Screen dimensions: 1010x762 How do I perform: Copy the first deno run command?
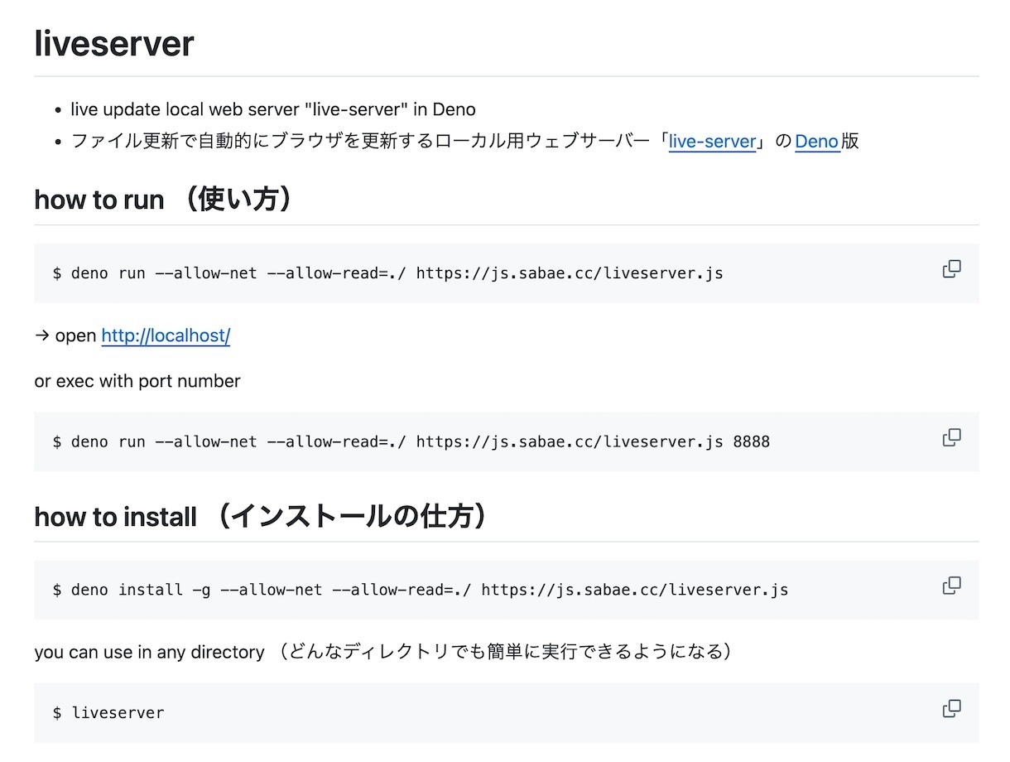click(x=952, y=269)
